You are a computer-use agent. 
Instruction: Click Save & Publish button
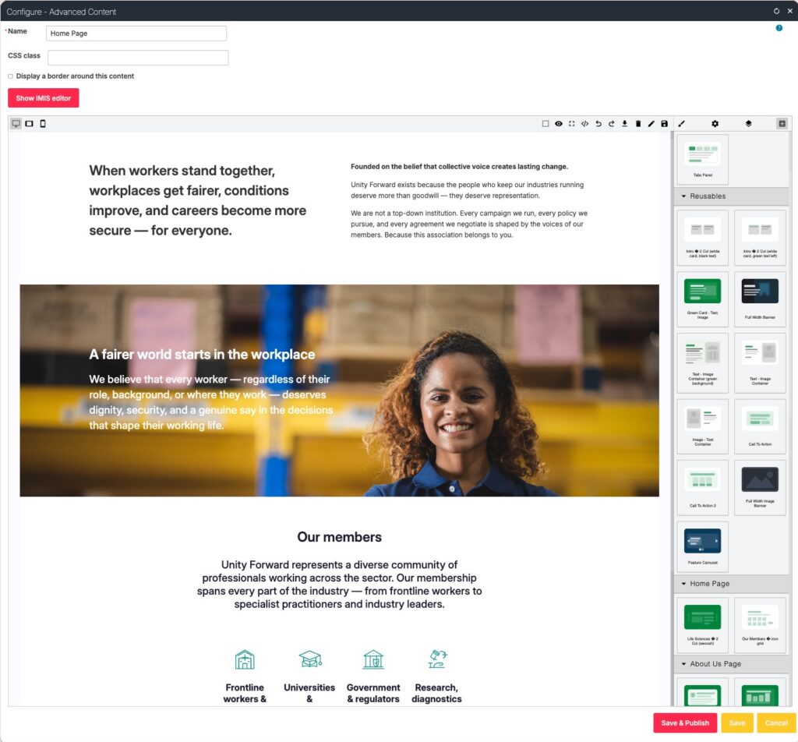pos(685,723)
